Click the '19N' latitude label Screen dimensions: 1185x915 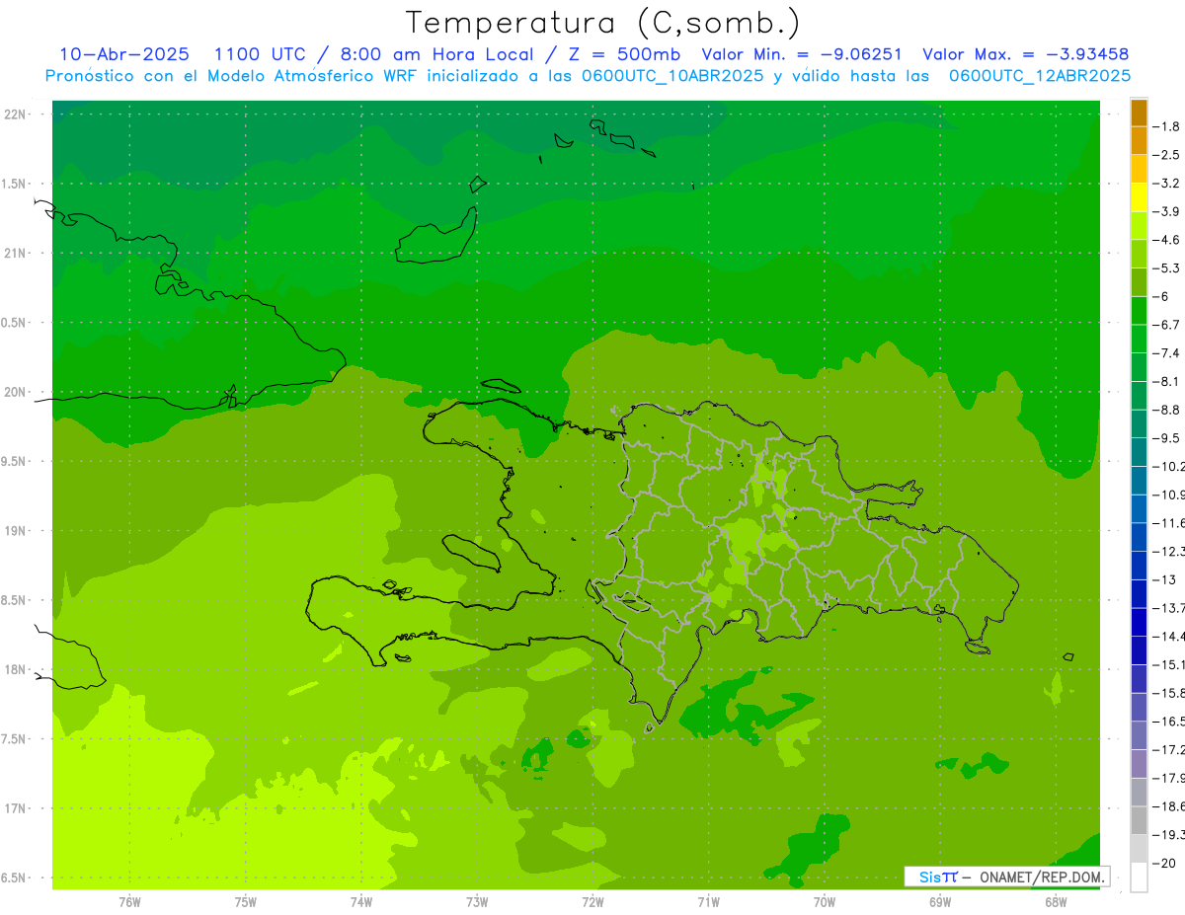15,531
